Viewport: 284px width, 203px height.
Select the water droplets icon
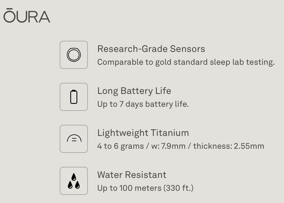[74, 181]
